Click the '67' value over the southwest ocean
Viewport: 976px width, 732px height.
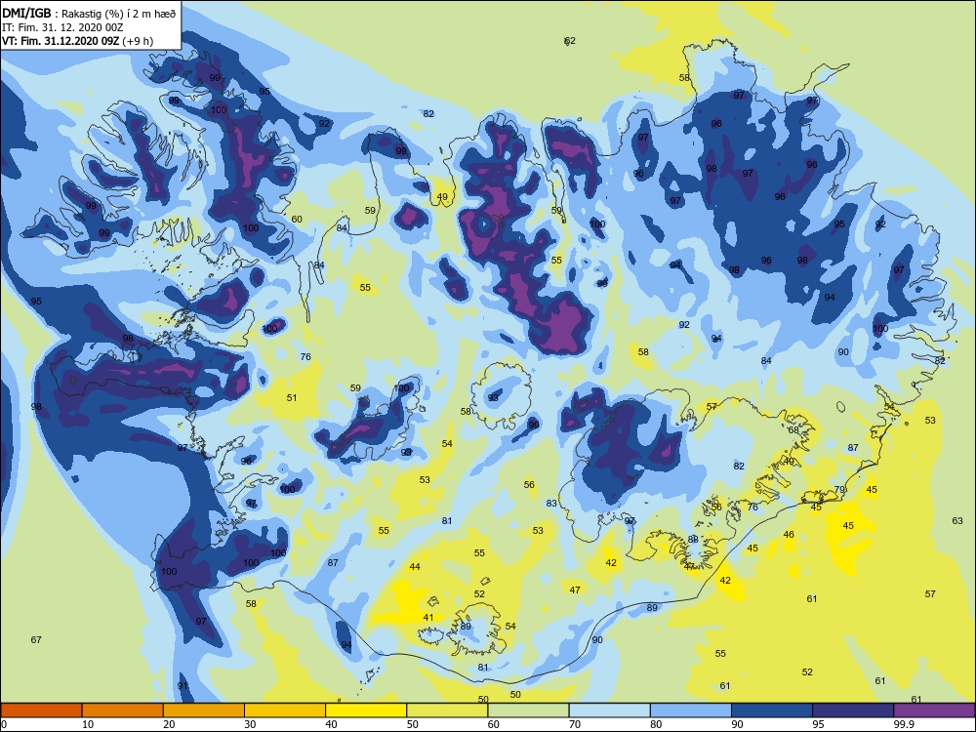(36, 639)
